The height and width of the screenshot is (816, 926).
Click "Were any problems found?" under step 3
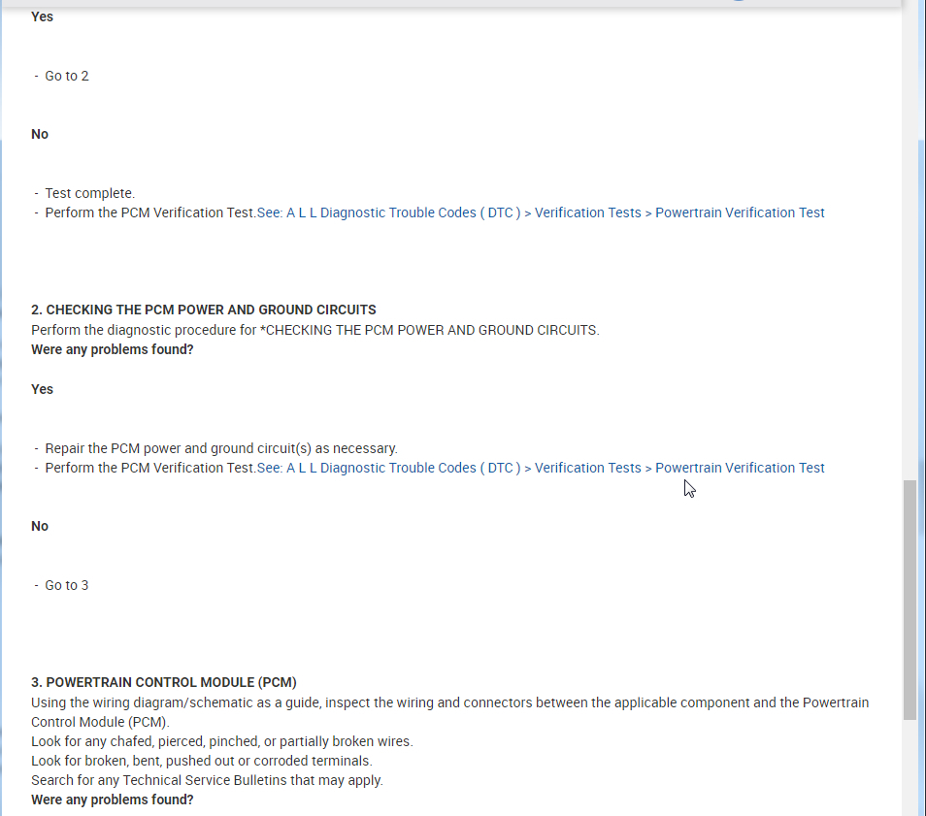pos(112,800)
